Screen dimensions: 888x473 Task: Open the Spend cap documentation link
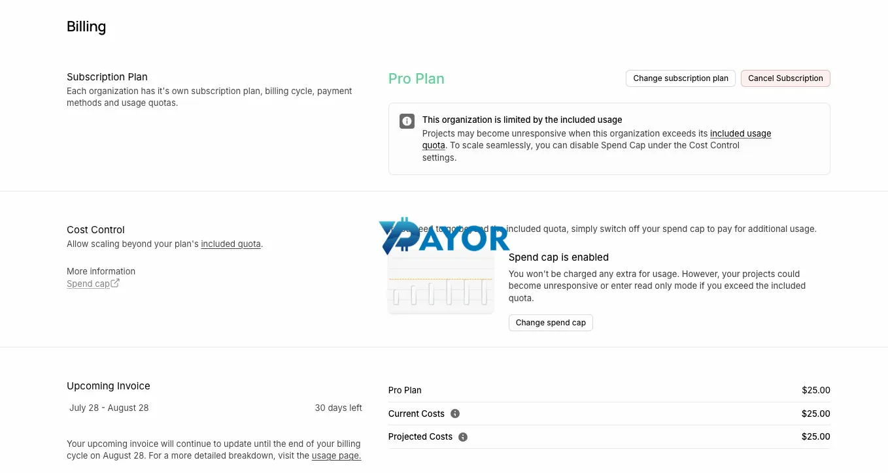pyautogui.click(x=88, y=284)
